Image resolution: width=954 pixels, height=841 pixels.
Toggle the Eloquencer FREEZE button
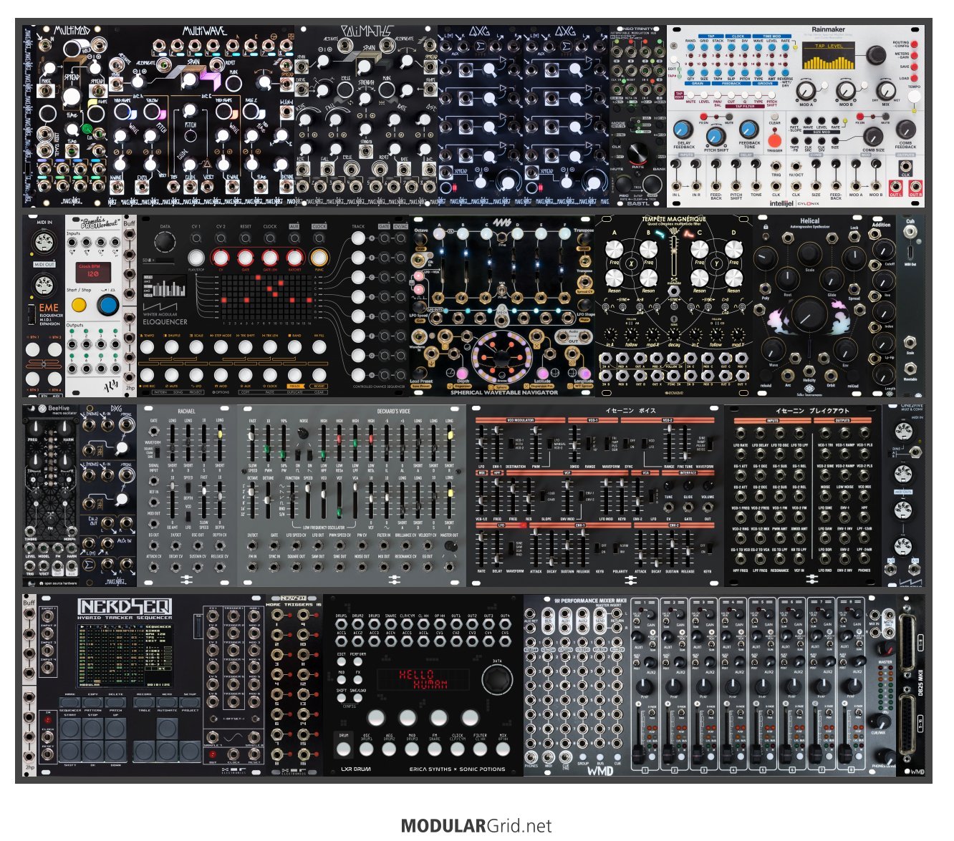pyautogui.click(x=294, y=374)
